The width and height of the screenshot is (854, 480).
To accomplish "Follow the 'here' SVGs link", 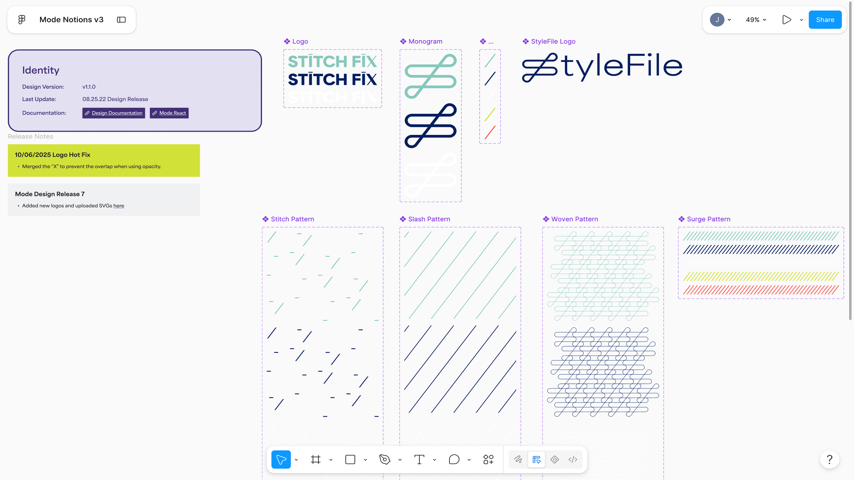I will (x=119, y=206).
